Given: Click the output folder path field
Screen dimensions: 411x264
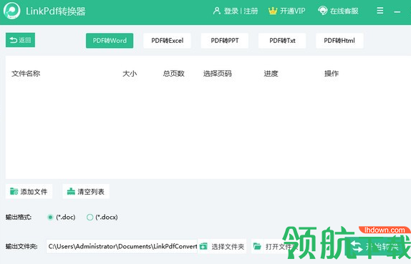Looking at the screenshot, I should pyautogui.click(x=122, y=246).
